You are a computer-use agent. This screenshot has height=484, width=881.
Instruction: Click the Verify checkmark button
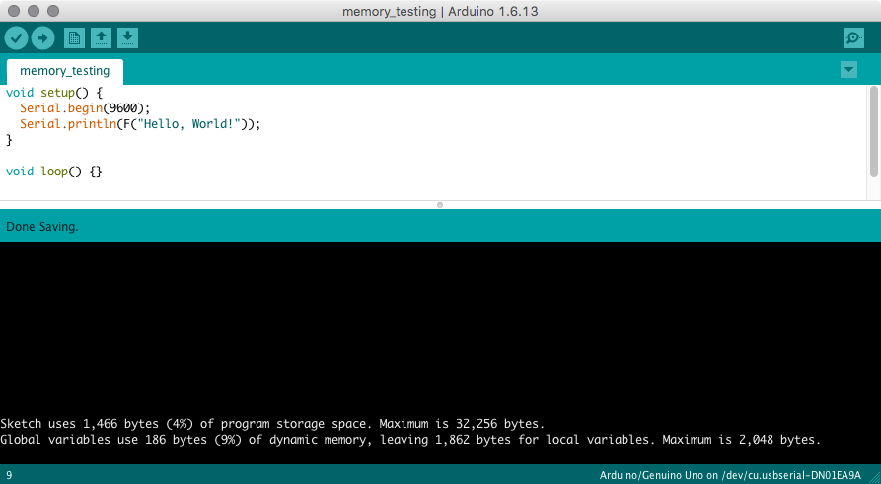pos(17,38)
